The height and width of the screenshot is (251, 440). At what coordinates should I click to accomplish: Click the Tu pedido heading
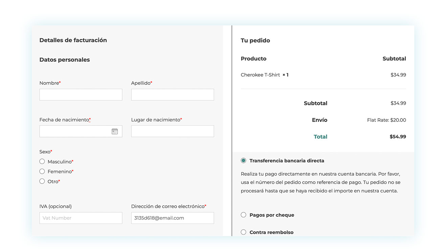pos(255,40)
